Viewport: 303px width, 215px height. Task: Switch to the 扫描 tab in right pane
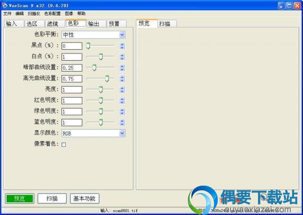tap(167, 24)
